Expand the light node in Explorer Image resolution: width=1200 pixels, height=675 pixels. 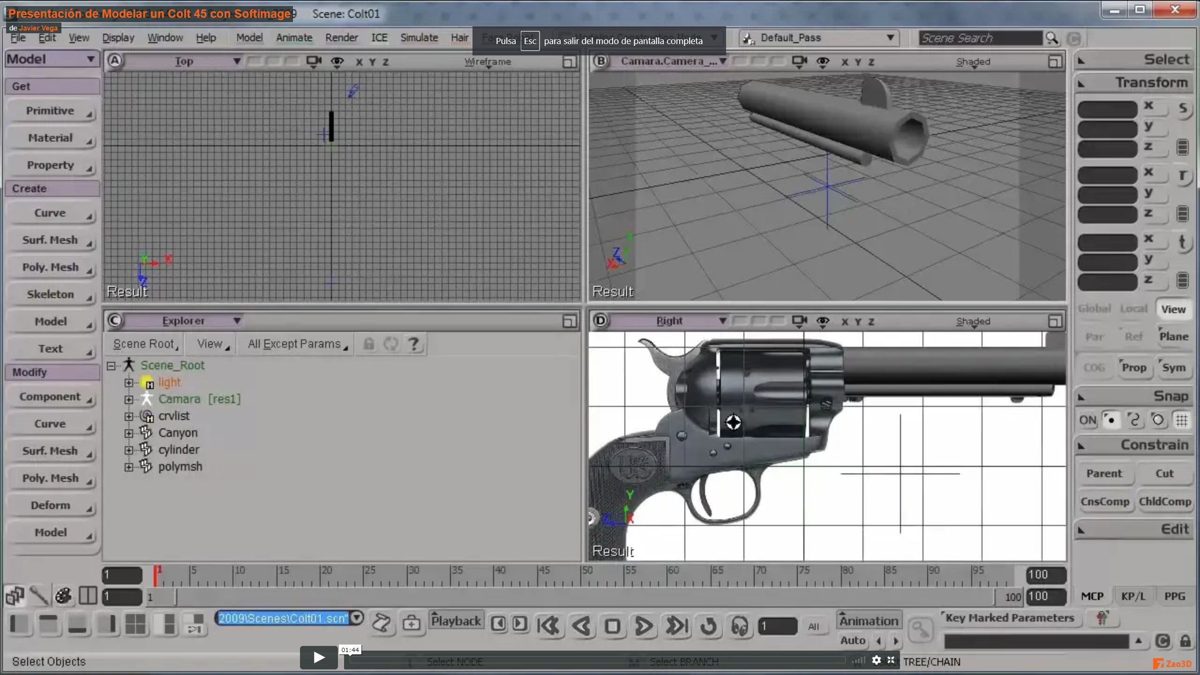(129, 383)
